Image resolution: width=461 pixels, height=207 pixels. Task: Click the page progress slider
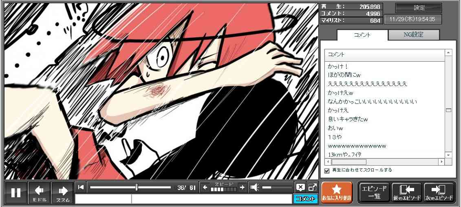point(130,187)
